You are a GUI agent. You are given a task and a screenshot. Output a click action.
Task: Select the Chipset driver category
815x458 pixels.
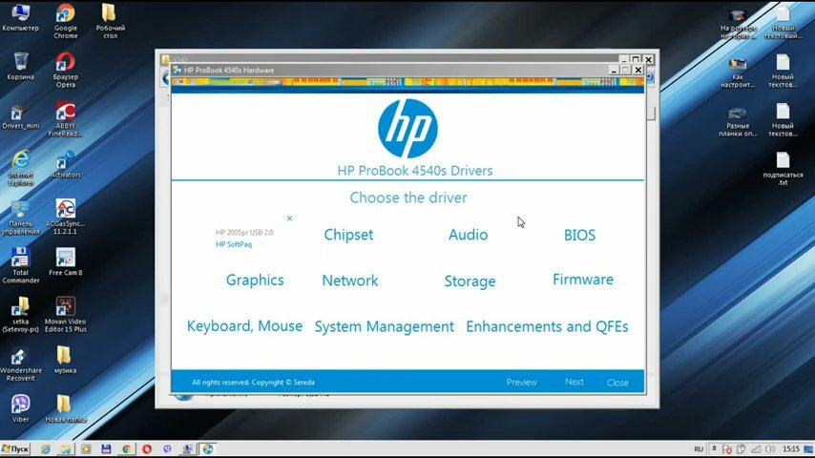point(348,235)
